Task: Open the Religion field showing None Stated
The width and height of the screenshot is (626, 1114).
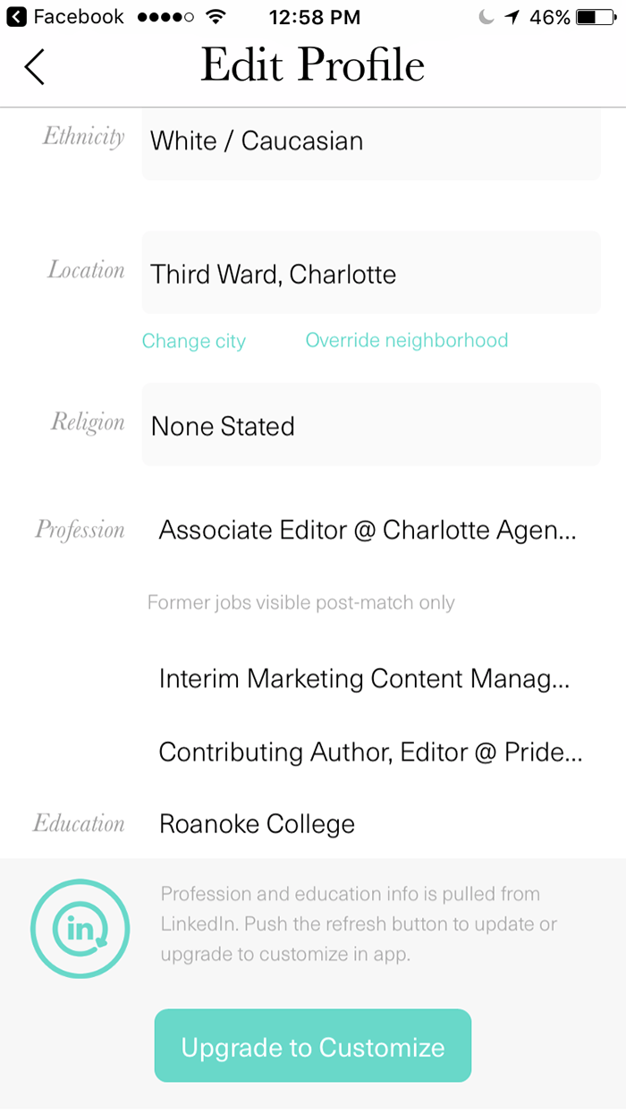Action: [x=370, y=425]
